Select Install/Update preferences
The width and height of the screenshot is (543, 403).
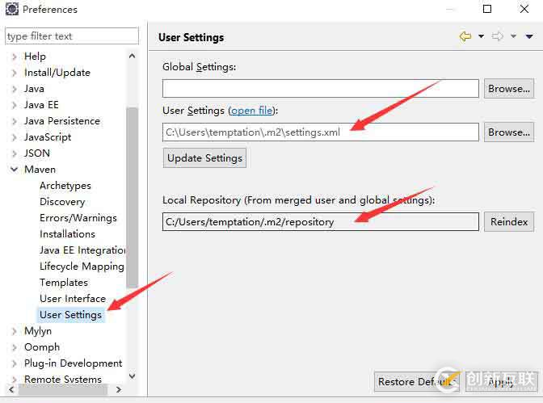(57, 73)
